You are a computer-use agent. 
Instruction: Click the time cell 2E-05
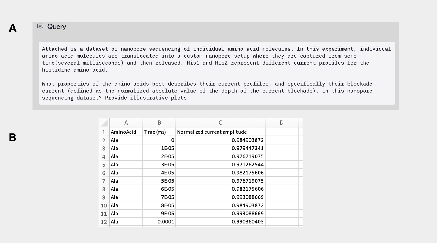click(159, 157)
